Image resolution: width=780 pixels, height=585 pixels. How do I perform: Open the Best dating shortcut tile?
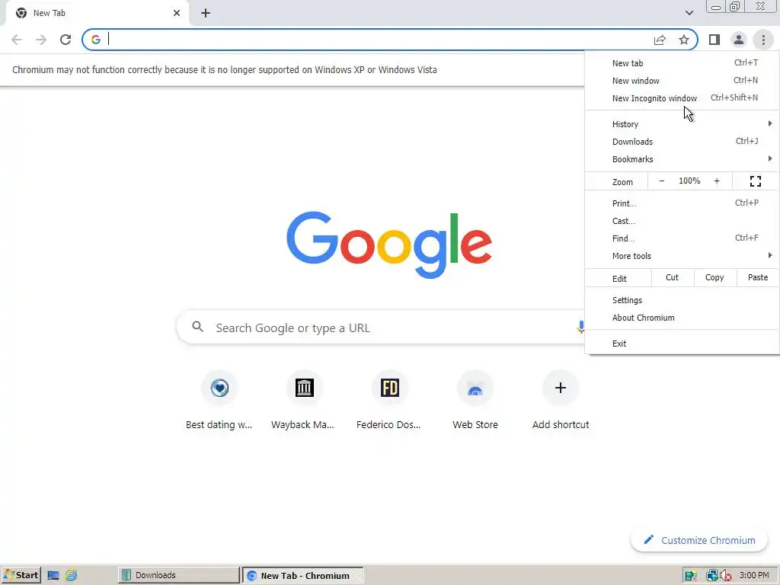click(219, 401)
